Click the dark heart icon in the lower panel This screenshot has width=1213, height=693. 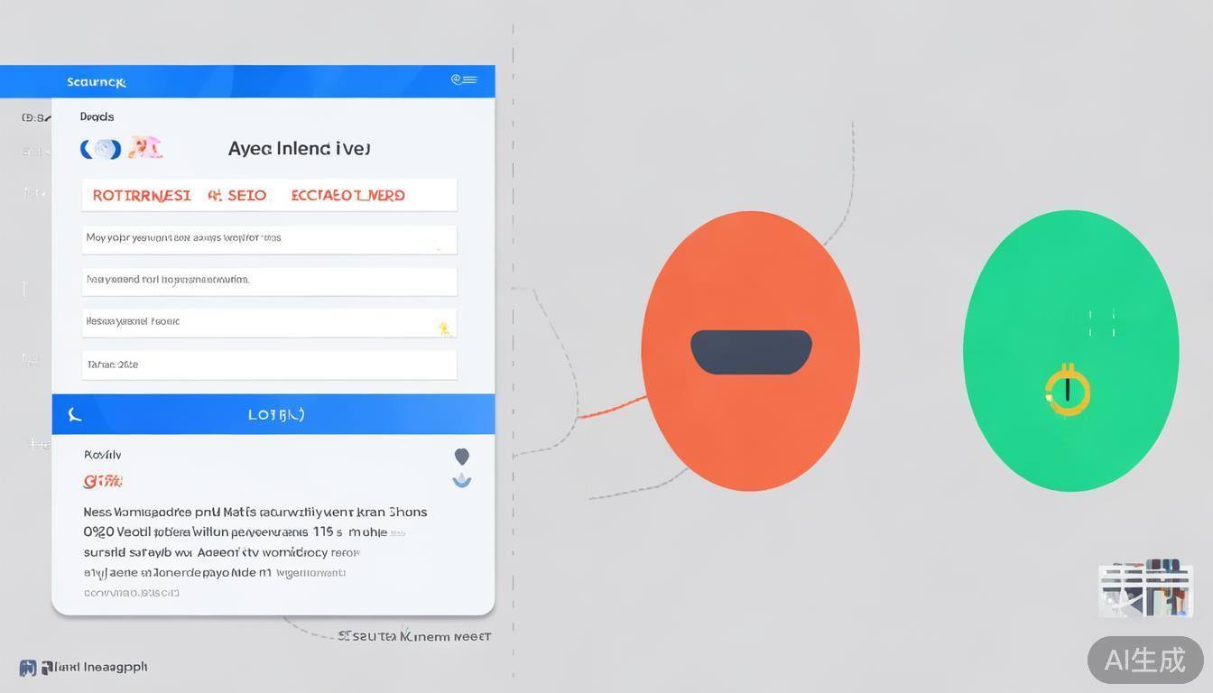pyautogui.click(x=461, y=457)
